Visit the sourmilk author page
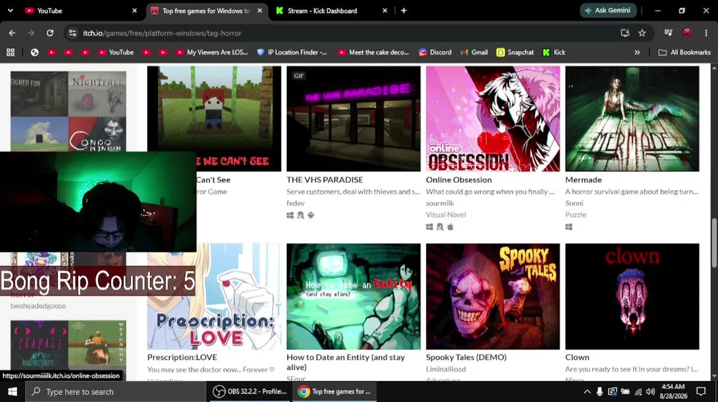718x402 pixels. click(x=440, y=203)
